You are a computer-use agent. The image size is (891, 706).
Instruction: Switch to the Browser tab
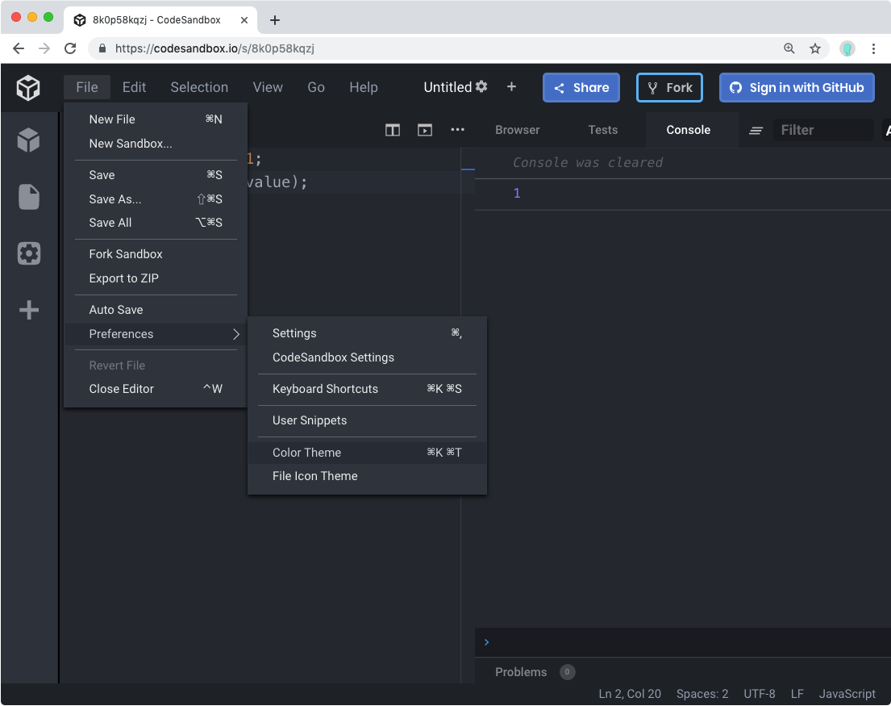(x=517, y=130)
